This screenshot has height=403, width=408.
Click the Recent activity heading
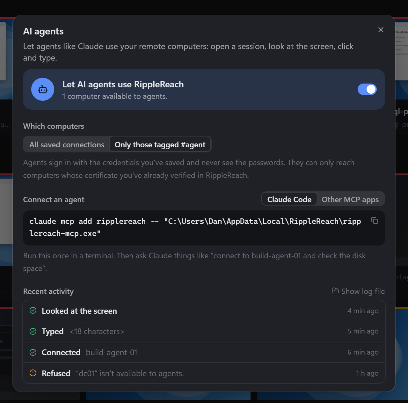(x=48, y=291)
